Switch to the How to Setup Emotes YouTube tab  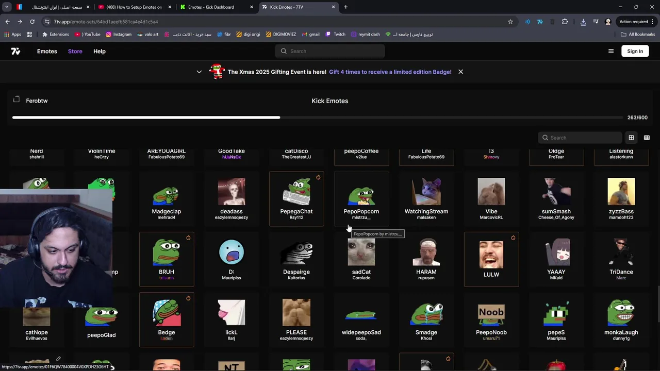[x=135, y=7]
